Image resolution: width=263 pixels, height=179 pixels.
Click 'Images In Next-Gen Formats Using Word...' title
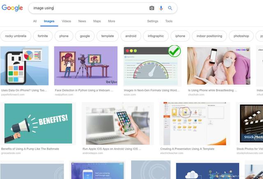(152, 90)
